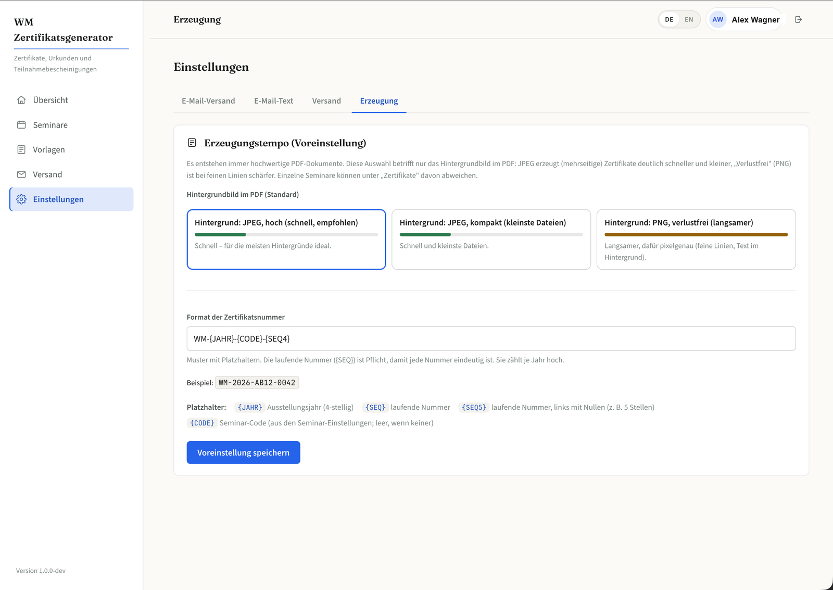Click the {SEQ} placeholder chip
Image resolution: width=833 pixels, height=590 pixels.
(x=375, y=407)
